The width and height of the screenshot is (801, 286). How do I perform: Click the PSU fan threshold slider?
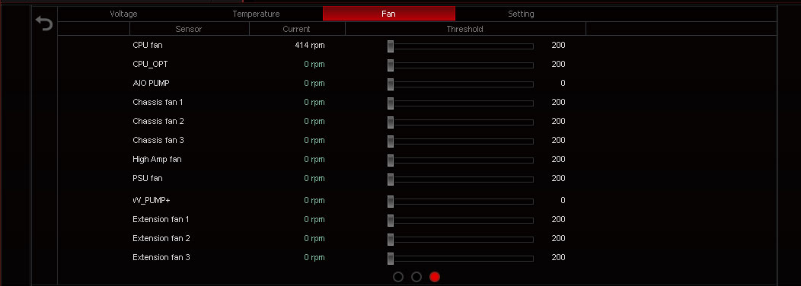point(460,180)
